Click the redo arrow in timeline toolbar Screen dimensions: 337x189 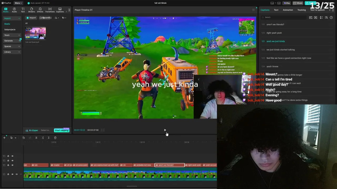30,138
